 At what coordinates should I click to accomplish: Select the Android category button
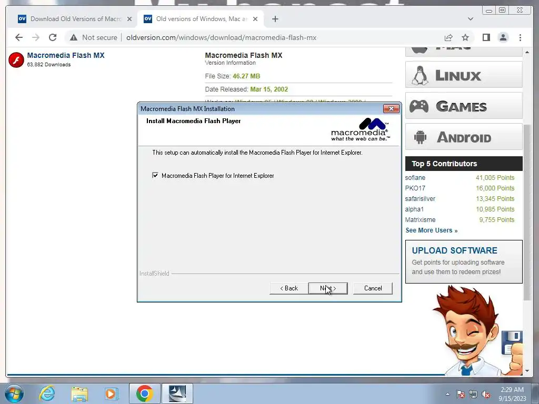click(464, 137)
